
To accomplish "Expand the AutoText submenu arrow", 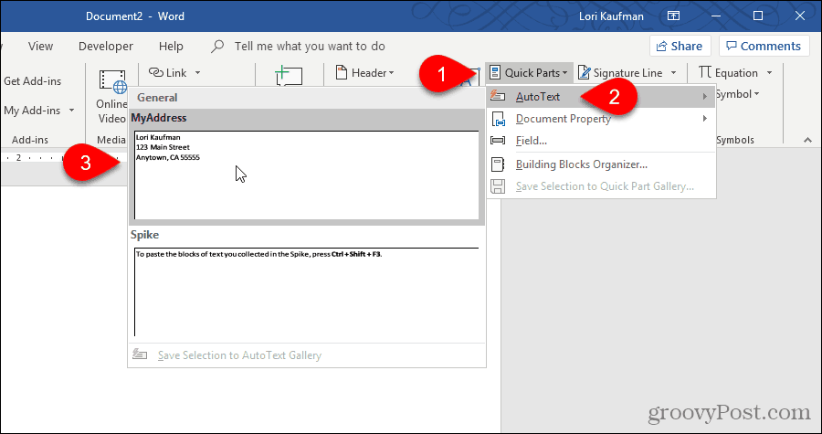I will coord(705,97).
